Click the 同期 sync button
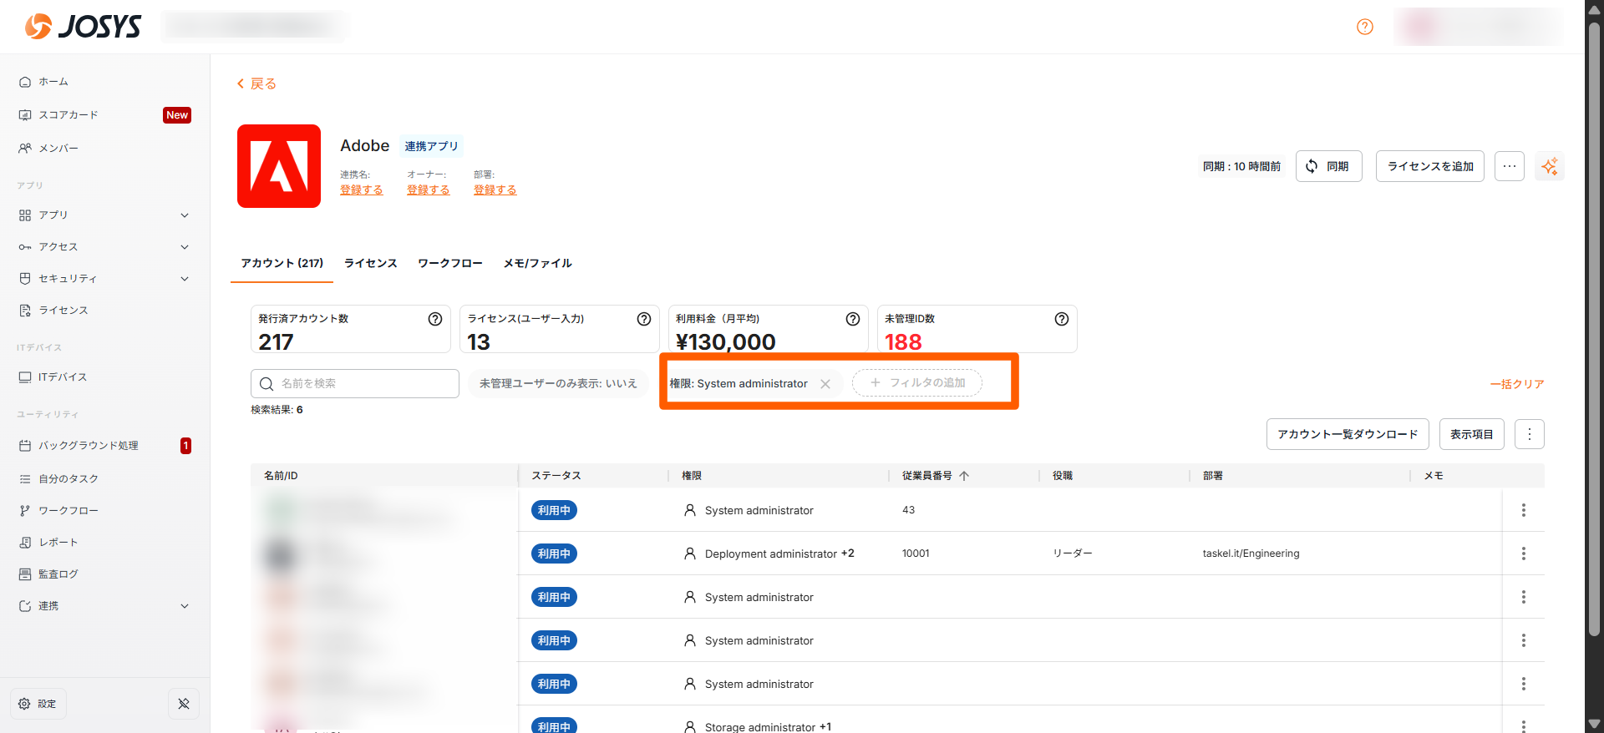This screenshot has height=733, width=1604. pyautogui.click(x=1328, y=166)
